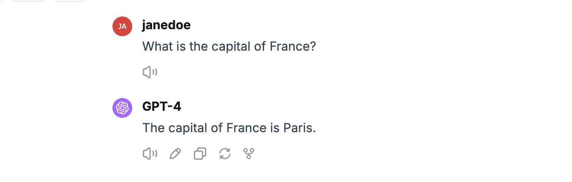Click the word "of" in GPT-4's reply
Viewport: 572px width, 182px height.
pos(217,128)
